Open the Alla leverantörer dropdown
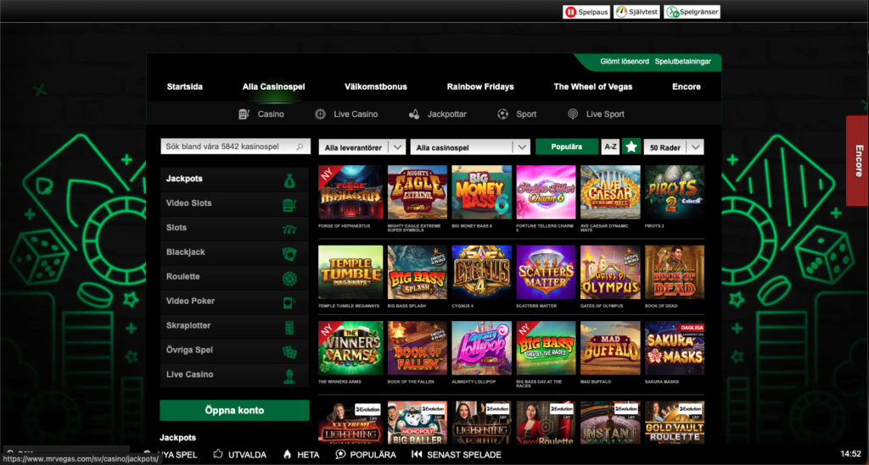 (362, 147)
